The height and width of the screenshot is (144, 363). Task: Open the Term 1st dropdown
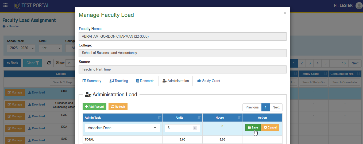50,48
